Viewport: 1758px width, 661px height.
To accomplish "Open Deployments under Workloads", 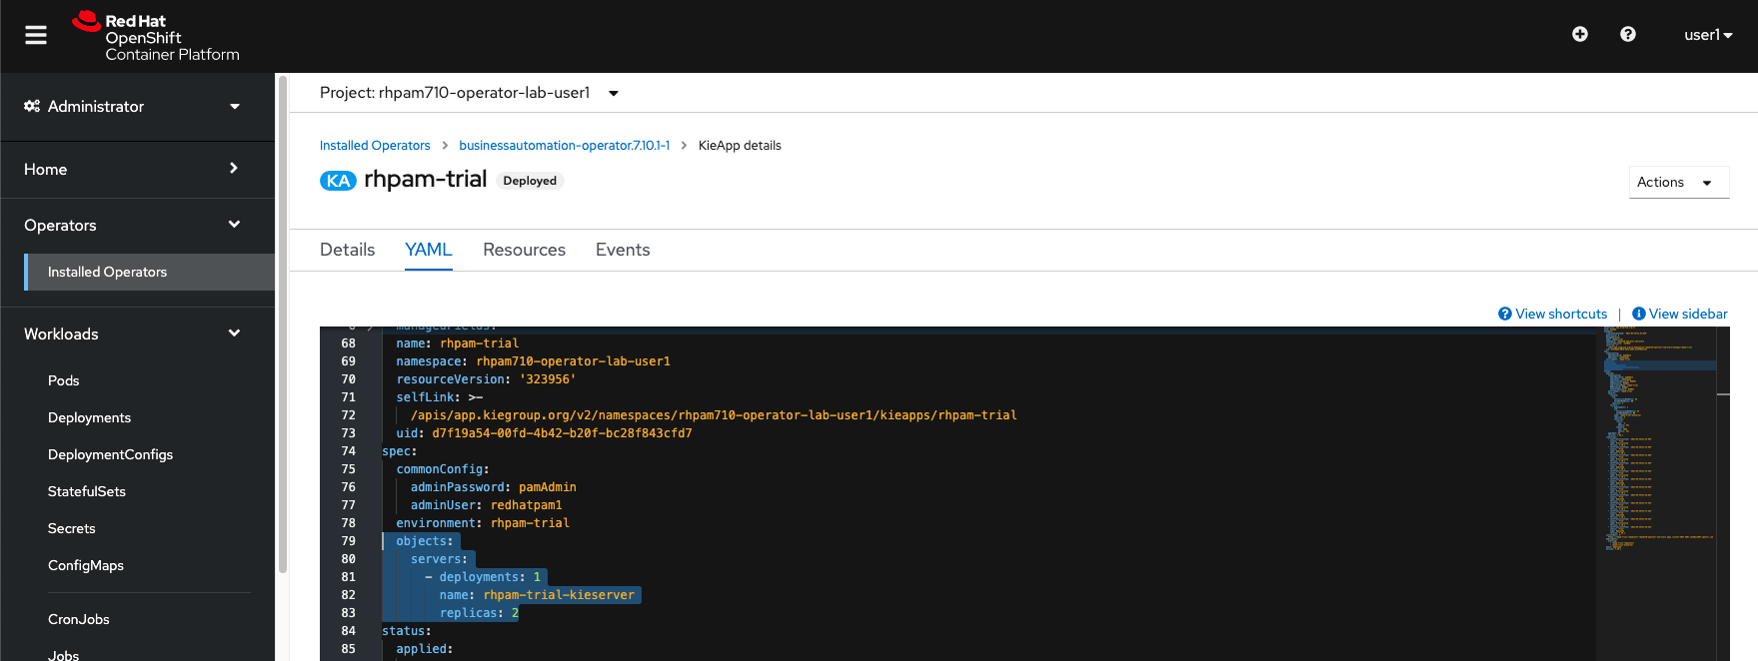I will point(89,417).
